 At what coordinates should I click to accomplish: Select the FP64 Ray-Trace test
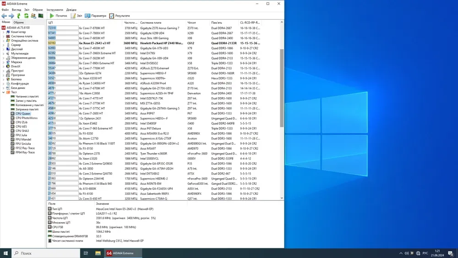point(25,152)
